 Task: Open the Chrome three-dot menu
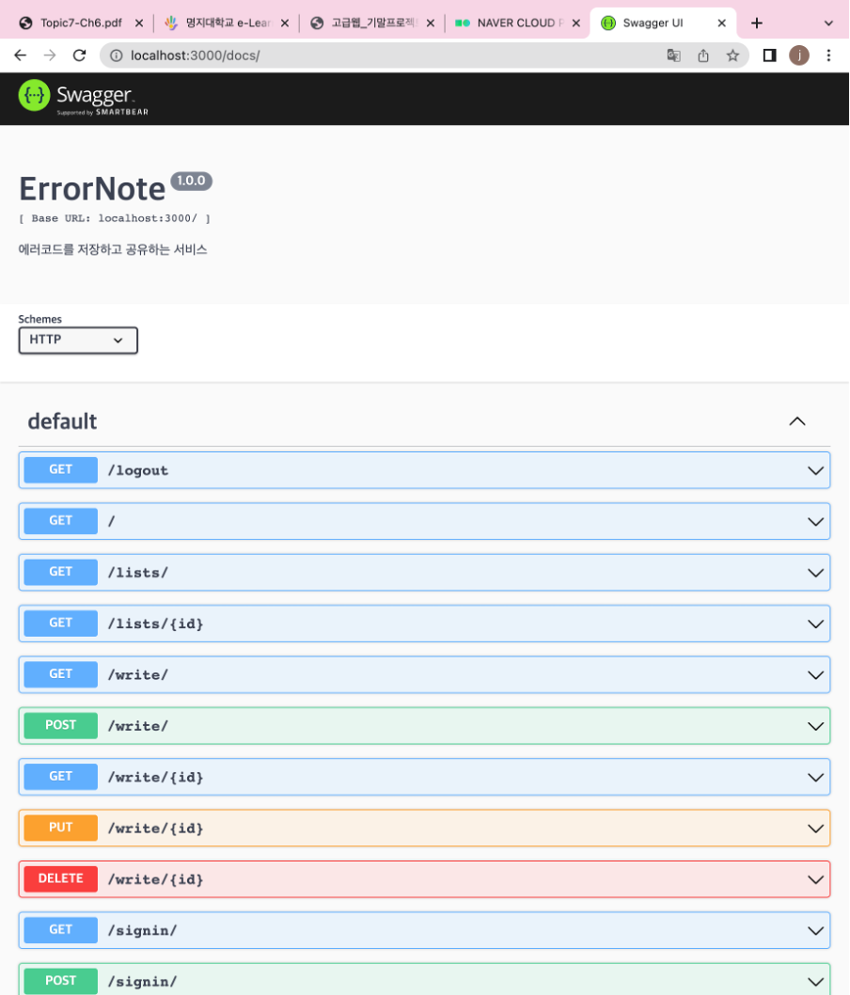[828, 55]
